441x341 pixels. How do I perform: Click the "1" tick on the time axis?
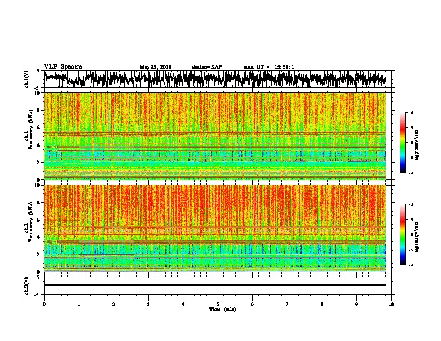(x=79, y=304)
